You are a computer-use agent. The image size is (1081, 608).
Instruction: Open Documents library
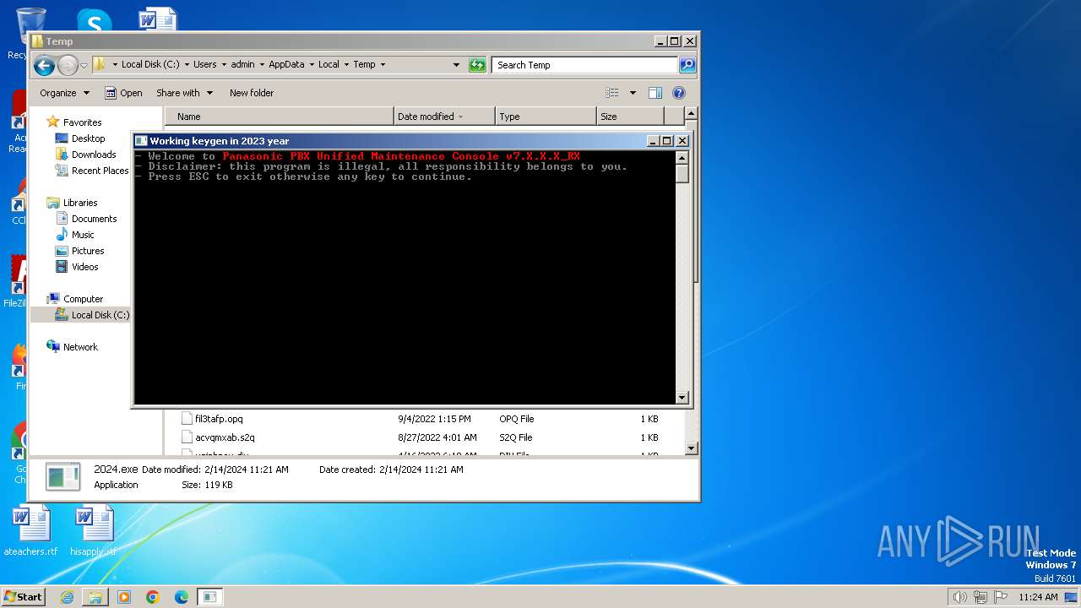(94, 219)
